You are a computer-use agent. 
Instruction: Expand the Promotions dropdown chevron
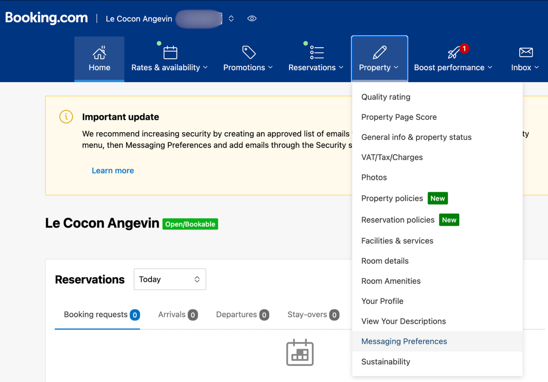pyautogui.click(x=270, y=67)
